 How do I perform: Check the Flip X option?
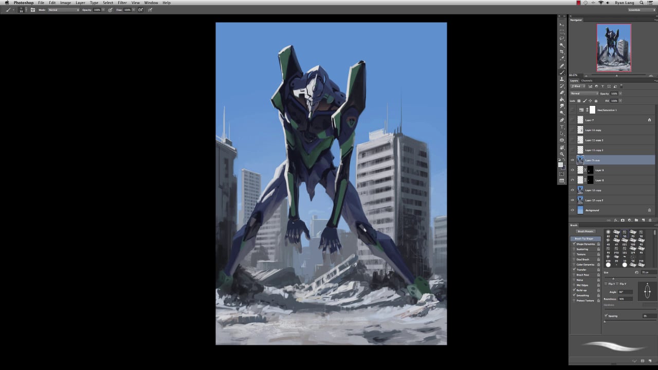606,284
